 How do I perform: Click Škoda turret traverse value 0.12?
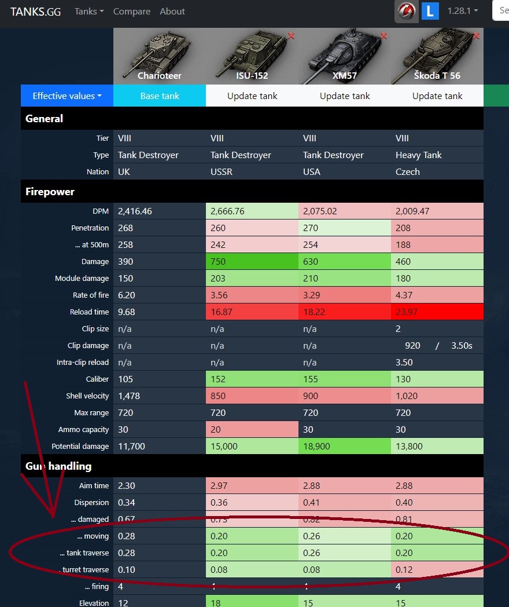pyautogui.click(x=404, y=569)
